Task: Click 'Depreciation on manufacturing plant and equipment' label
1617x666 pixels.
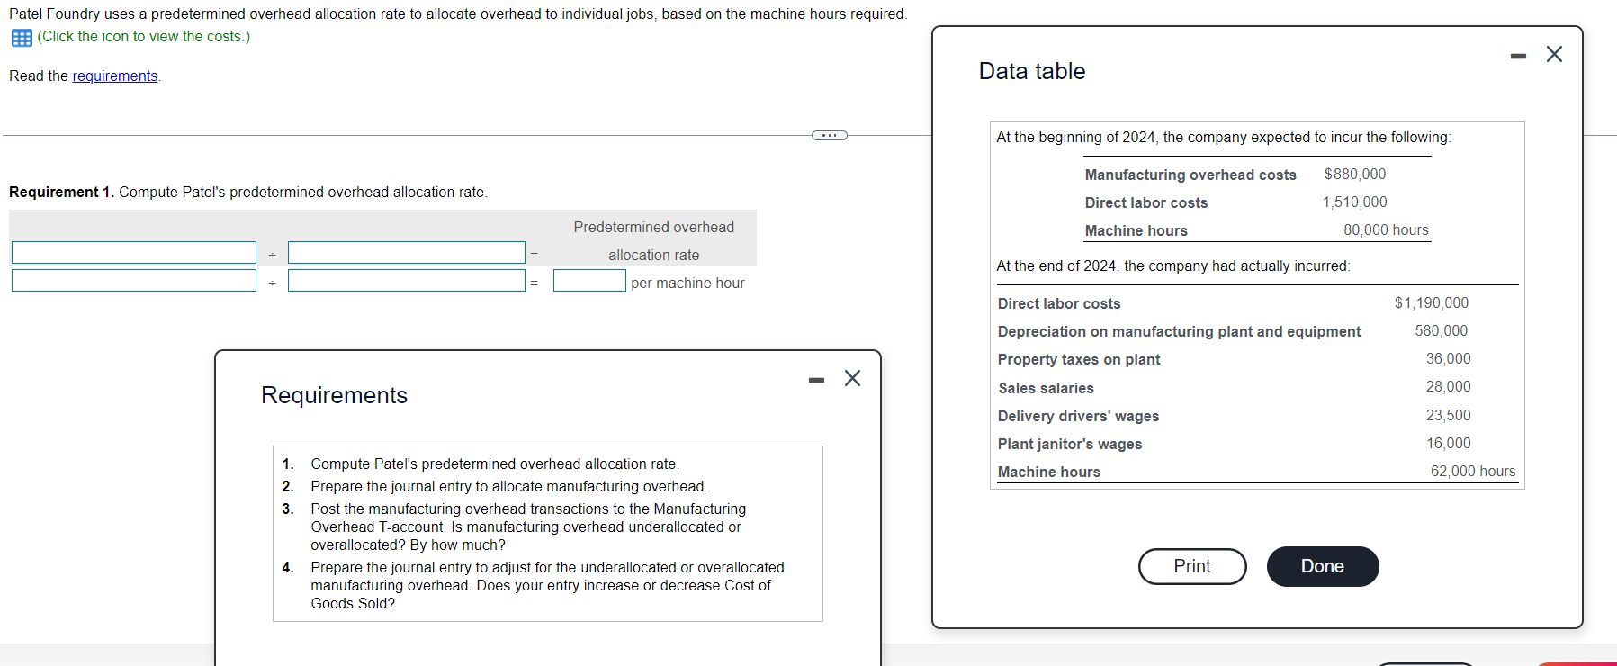Action: tap(1179, 331)
